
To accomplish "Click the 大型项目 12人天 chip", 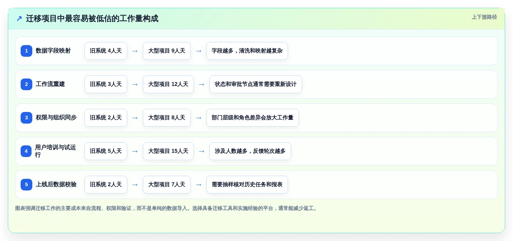I will (x=168, y=84).
